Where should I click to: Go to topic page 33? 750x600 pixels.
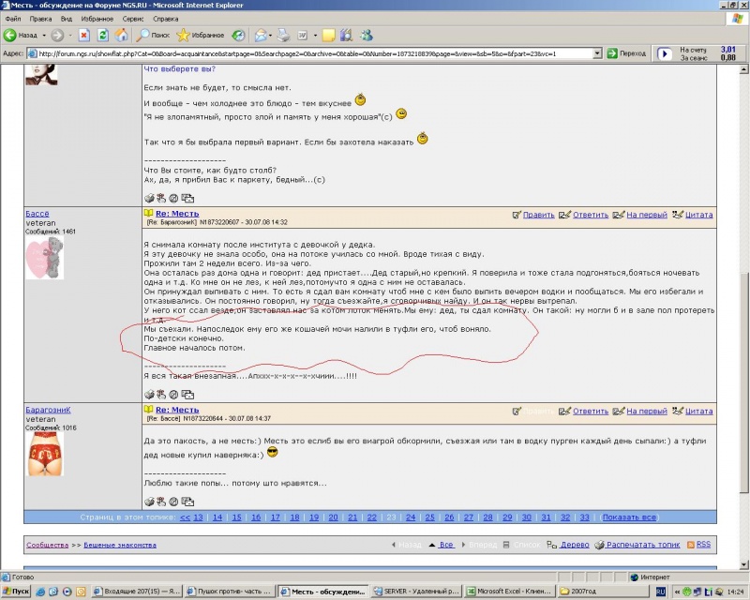[x=585, y=517]
